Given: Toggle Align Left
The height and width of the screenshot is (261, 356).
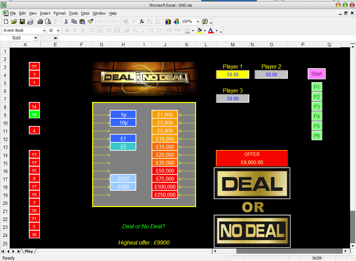Looking at the screenshot, I should (x=92, y=31).
